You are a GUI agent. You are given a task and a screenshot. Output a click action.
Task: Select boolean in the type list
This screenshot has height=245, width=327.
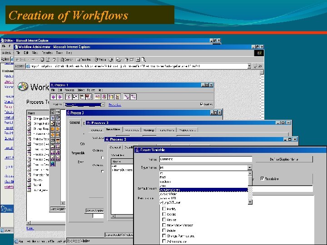tap(203, 181)
